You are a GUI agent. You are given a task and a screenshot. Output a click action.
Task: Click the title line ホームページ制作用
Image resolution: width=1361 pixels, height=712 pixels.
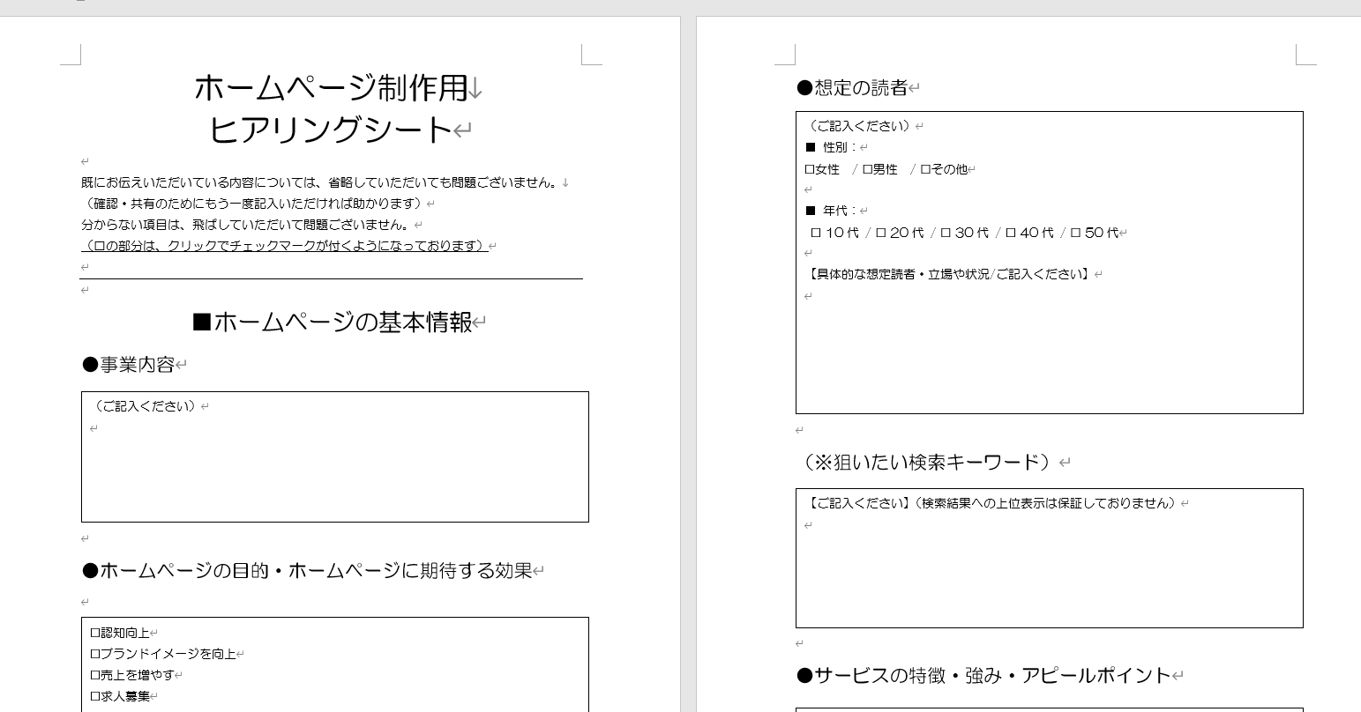point(330,87)
